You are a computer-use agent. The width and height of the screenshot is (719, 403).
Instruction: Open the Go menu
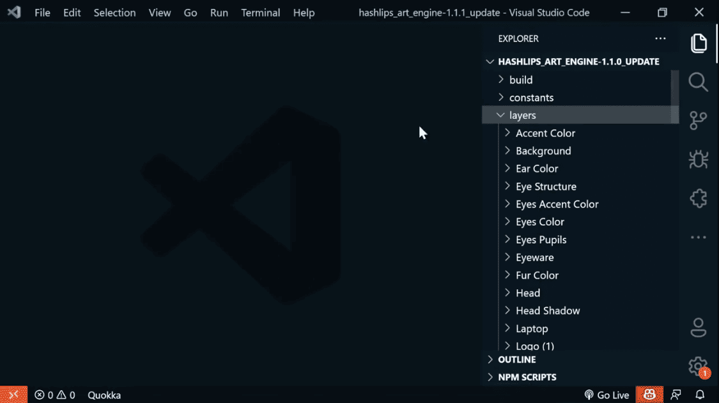[x=190, y=12]
